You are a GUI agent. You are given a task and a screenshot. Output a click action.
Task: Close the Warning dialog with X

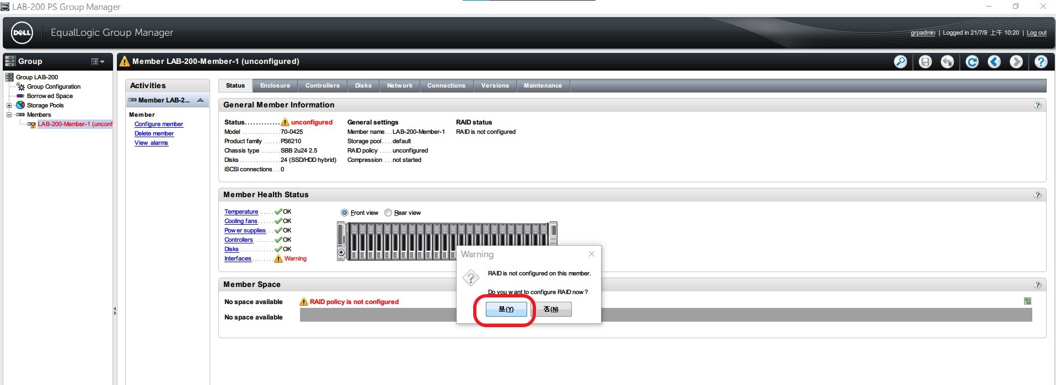[592, 254]
